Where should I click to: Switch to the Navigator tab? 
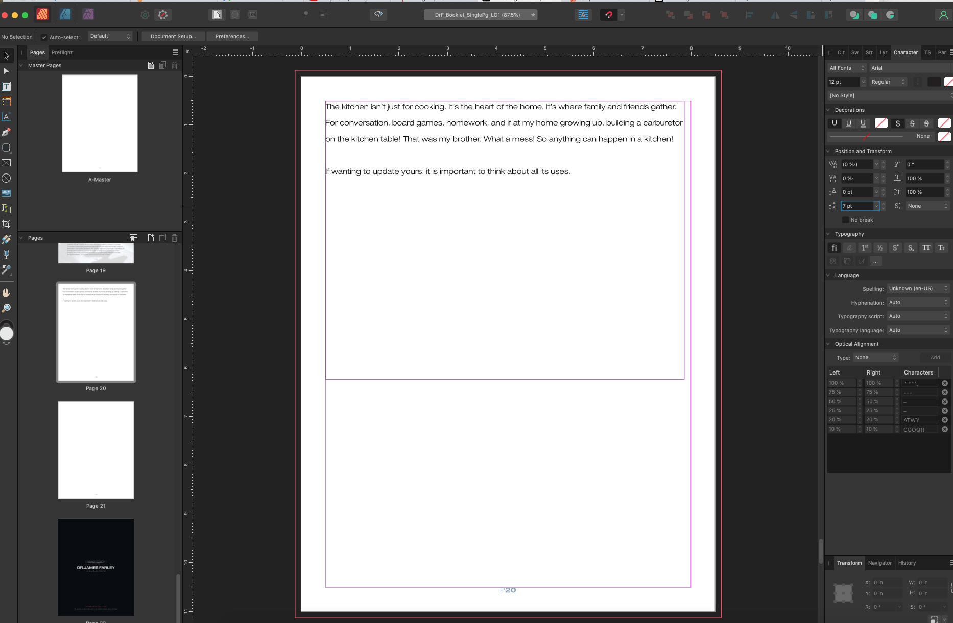(880, 563)
